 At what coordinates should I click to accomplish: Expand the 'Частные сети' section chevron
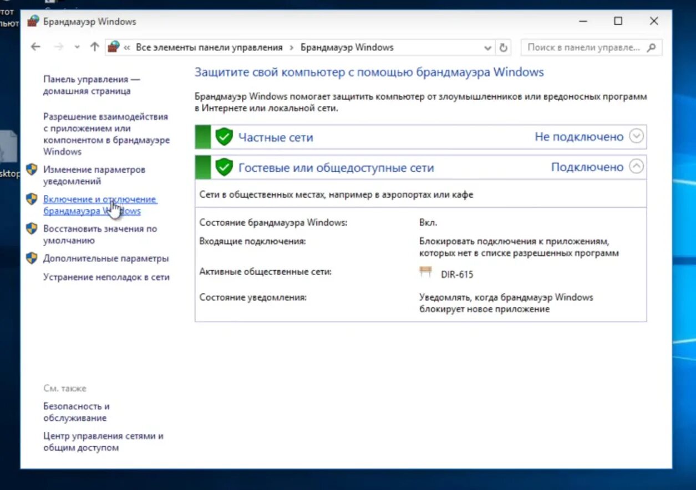637,137
